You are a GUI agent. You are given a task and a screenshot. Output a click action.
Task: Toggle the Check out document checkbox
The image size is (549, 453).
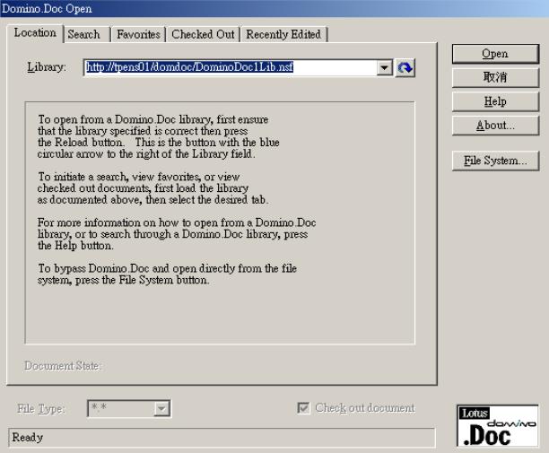click(x=303, y=408)
